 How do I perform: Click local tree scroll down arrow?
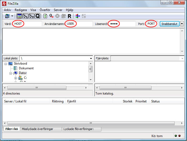(91, 80)
